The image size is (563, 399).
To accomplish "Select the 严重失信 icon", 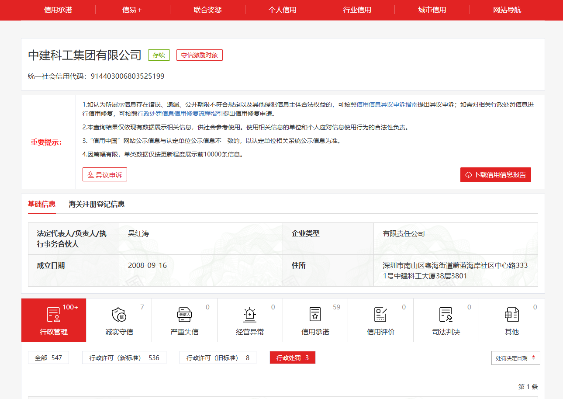I will [184, 315].
